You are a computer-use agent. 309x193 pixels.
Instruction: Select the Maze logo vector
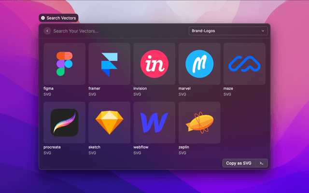(244, 64)
